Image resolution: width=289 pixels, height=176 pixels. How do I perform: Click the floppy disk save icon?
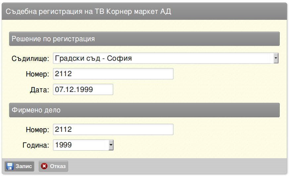tap(10, 166)
